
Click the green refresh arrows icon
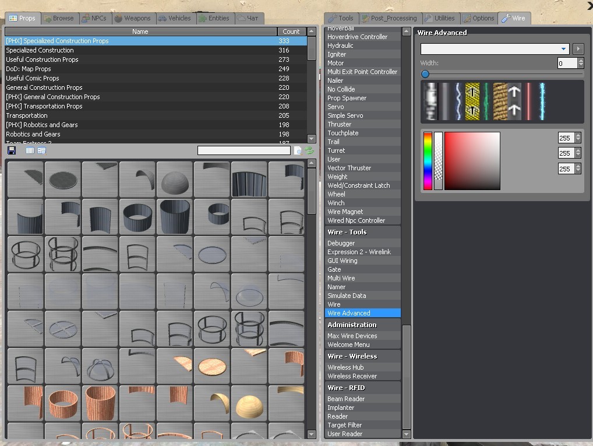point(309,150)
